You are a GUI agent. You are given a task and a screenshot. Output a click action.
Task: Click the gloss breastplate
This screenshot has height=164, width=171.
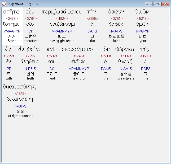point(126,78)
